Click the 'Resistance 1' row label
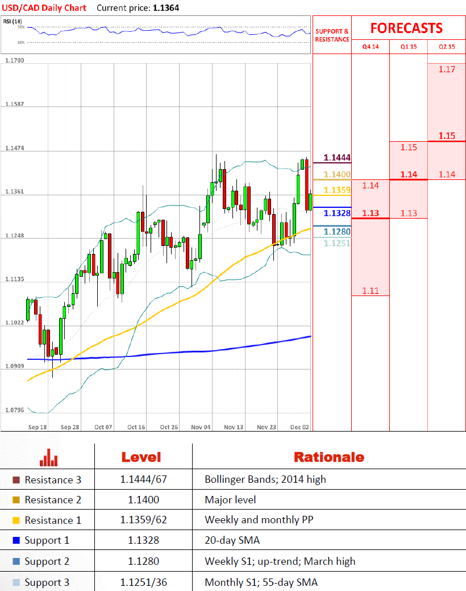 (53, 520)
